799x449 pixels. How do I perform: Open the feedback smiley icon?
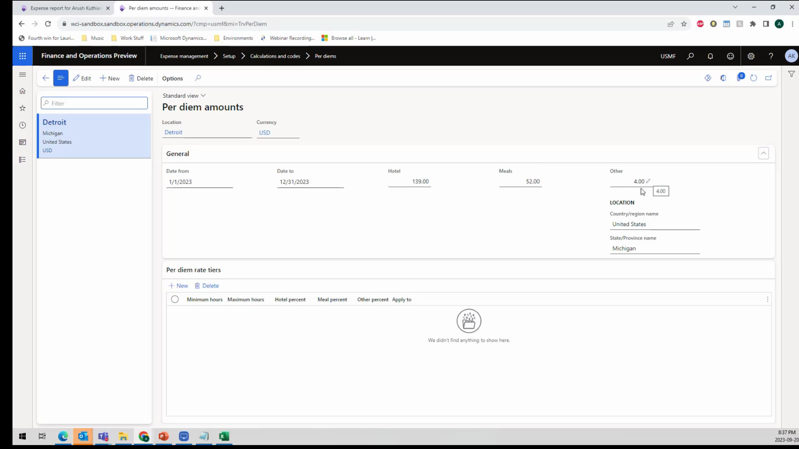click(731, 56)
